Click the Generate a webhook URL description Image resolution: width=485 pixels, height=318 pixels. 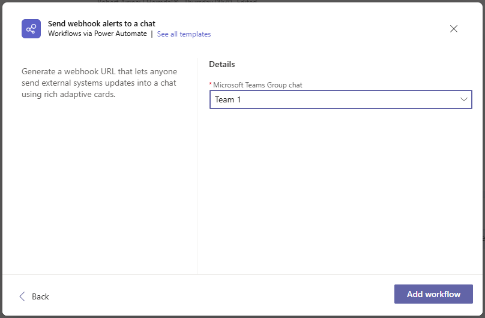(99, 83)
